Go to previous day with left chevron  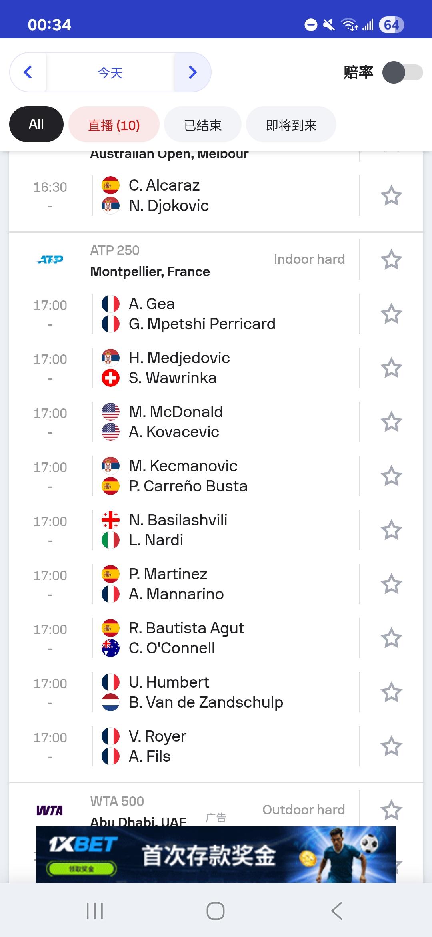pyautogui.click(x=28, y=72)
